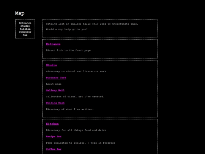Image resolution: width=205 pixels, height=154 pixels.
Task: Click the text 'Would a map help guide you?'
Action: click(x=67, y=29)
